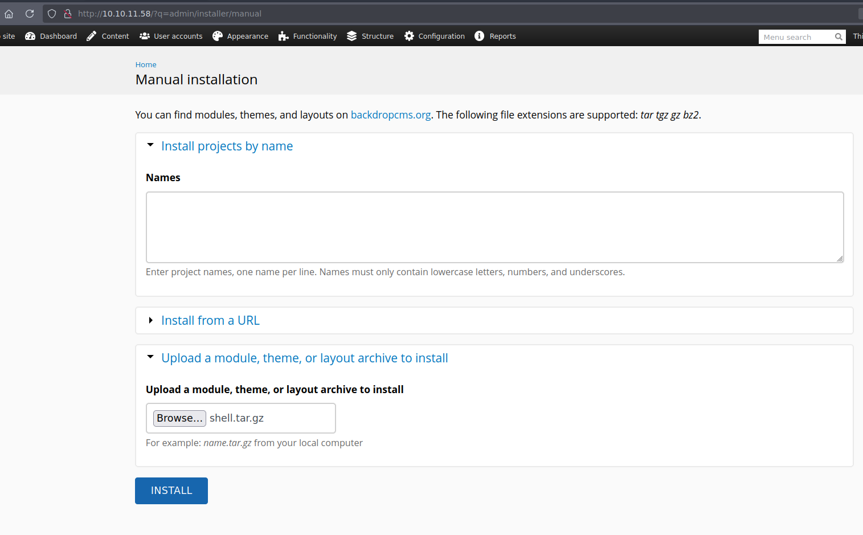Follow the Home breadcrumb link
The width and height of the screenshot is (863, 535).
[x=146, y=65]
